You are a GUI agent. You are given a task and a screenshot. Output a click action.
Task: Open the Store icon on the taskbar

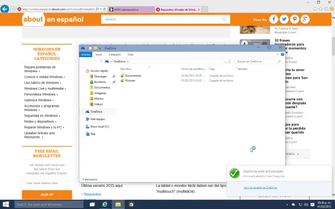[131, 205]
